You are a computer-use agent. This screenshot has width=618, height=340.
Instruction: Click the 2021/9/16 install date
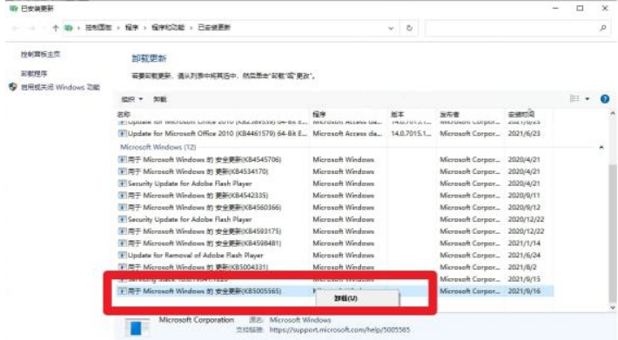pos(524,291)
